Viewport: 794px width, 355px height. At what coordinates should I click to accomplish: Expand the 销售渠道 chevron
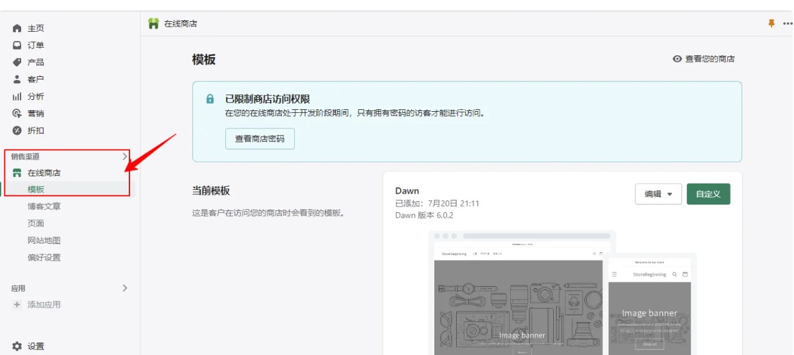pos(124,156)
